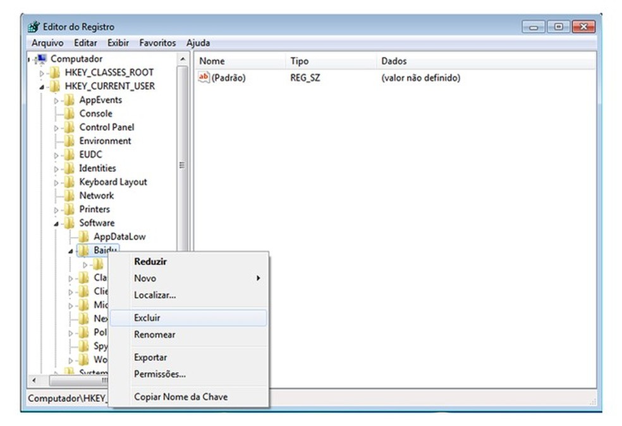This screenshot has height=426, width=622.
Task: Select the Computador root node
Action: (x=76, y=59)
